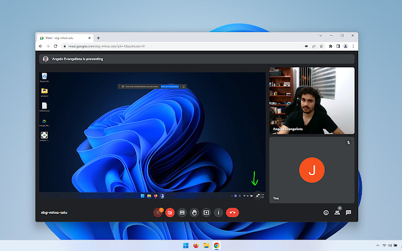Click the camera-in-use indicator in address bar
The width and height of the screenshot is (402, 251).
point(306,46)
